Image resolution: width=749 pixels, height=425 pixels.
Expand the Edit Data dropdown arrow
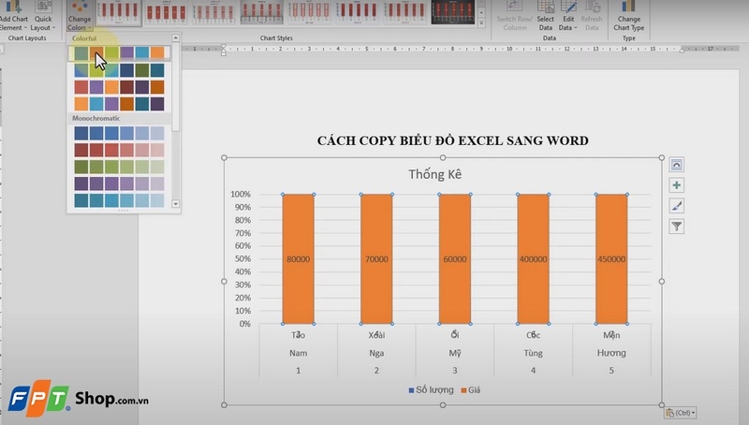click(x=576, y=28)
